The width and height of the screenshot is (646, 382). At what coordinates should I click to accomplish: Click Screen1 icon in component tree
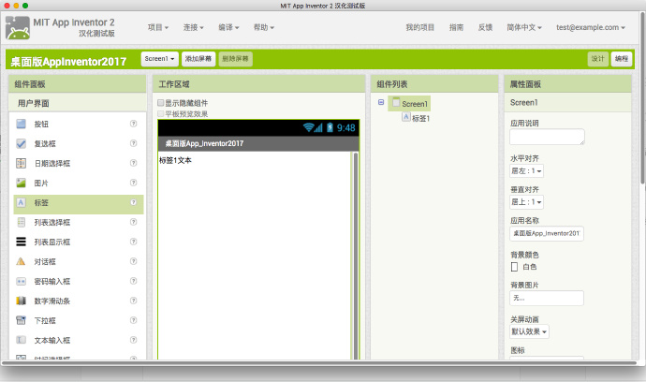(396, 103)
